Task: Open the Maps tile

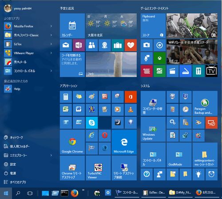Action: (105, 45)
